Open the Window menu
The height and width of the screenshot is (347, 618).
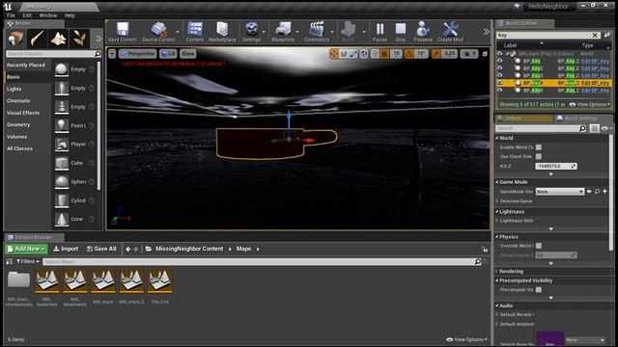[x=48, y=15]
